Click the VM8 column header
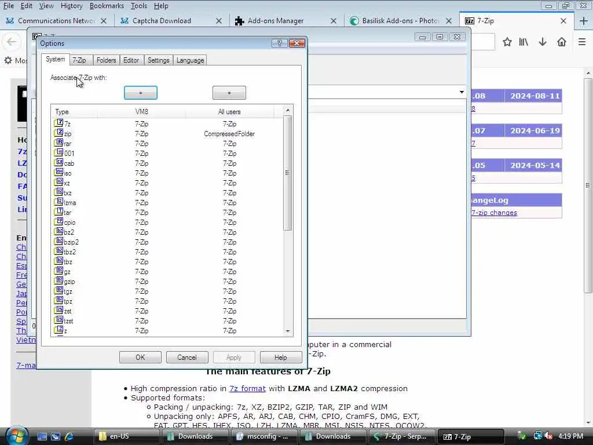Image resolution: width=593 pixels, height=445 pixels. (142, 112)
